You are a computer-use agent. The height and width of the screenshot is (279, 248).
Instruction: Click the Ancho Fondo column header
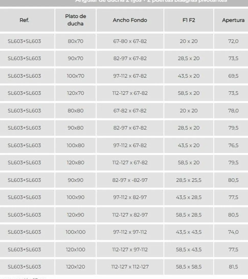pos(130,20)
